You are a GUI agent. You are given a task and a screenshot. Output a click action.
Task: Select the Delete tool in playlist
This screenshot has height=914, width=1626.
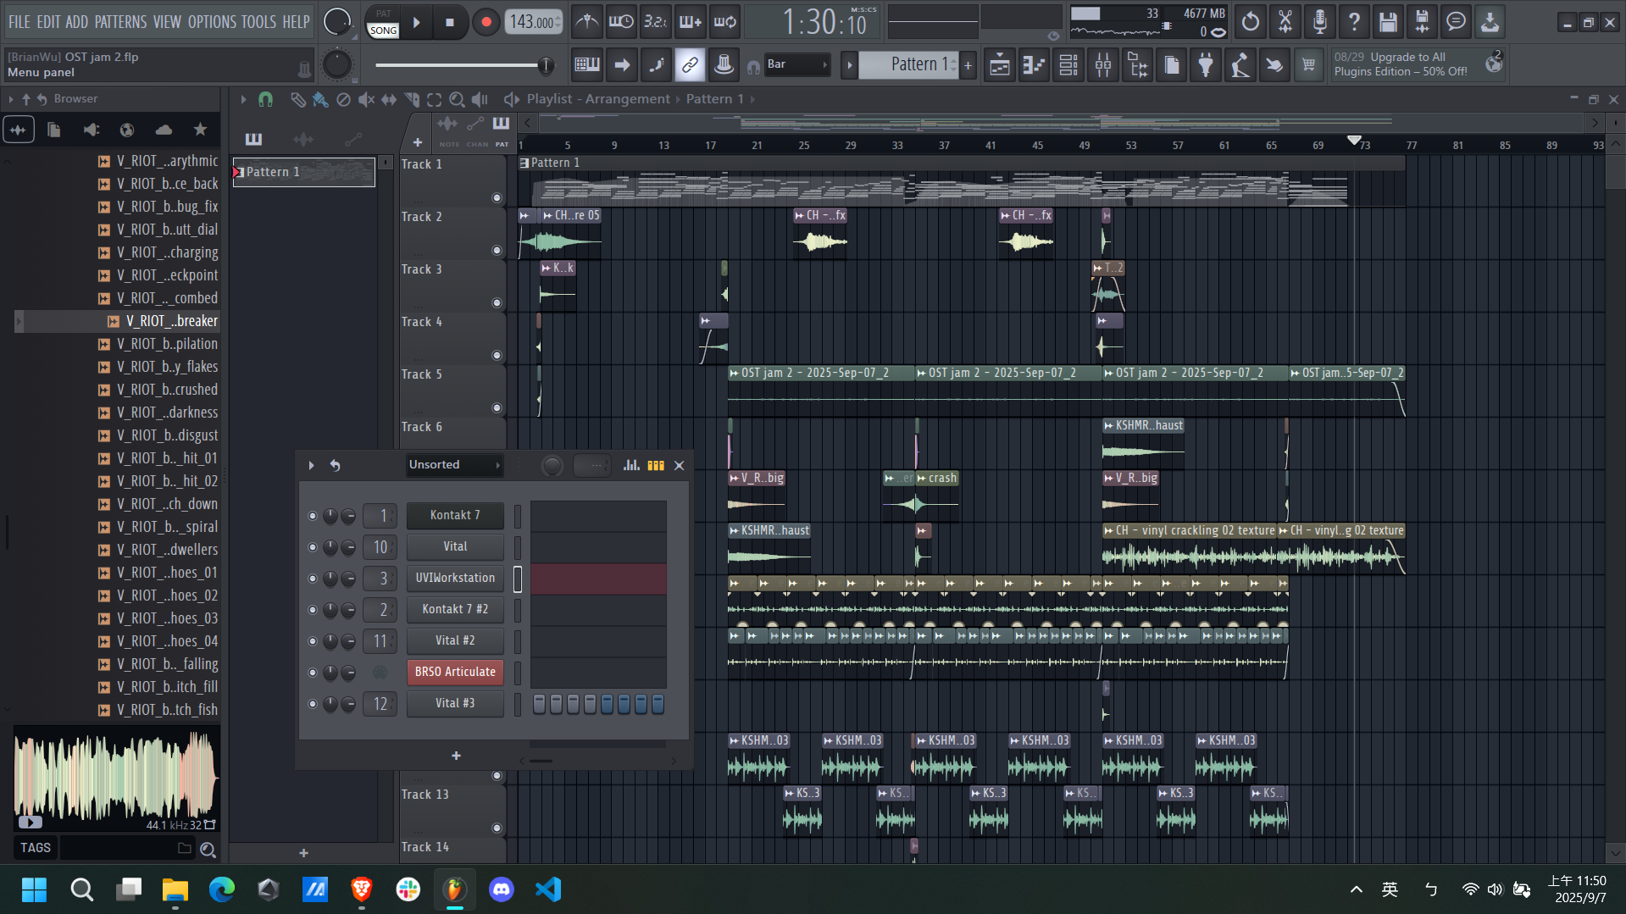pos(343,99)
